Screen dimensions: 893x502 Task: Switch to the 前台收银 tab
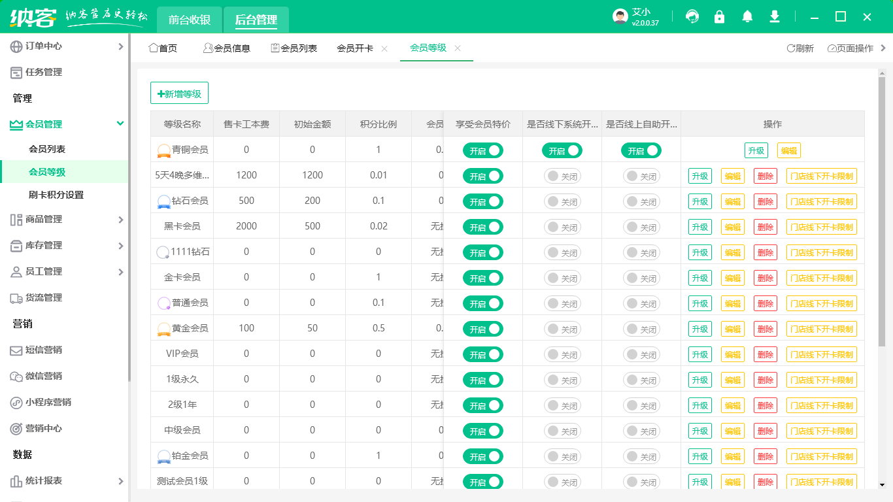190,20
